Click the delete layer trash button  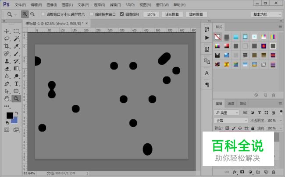coord(273,172)
